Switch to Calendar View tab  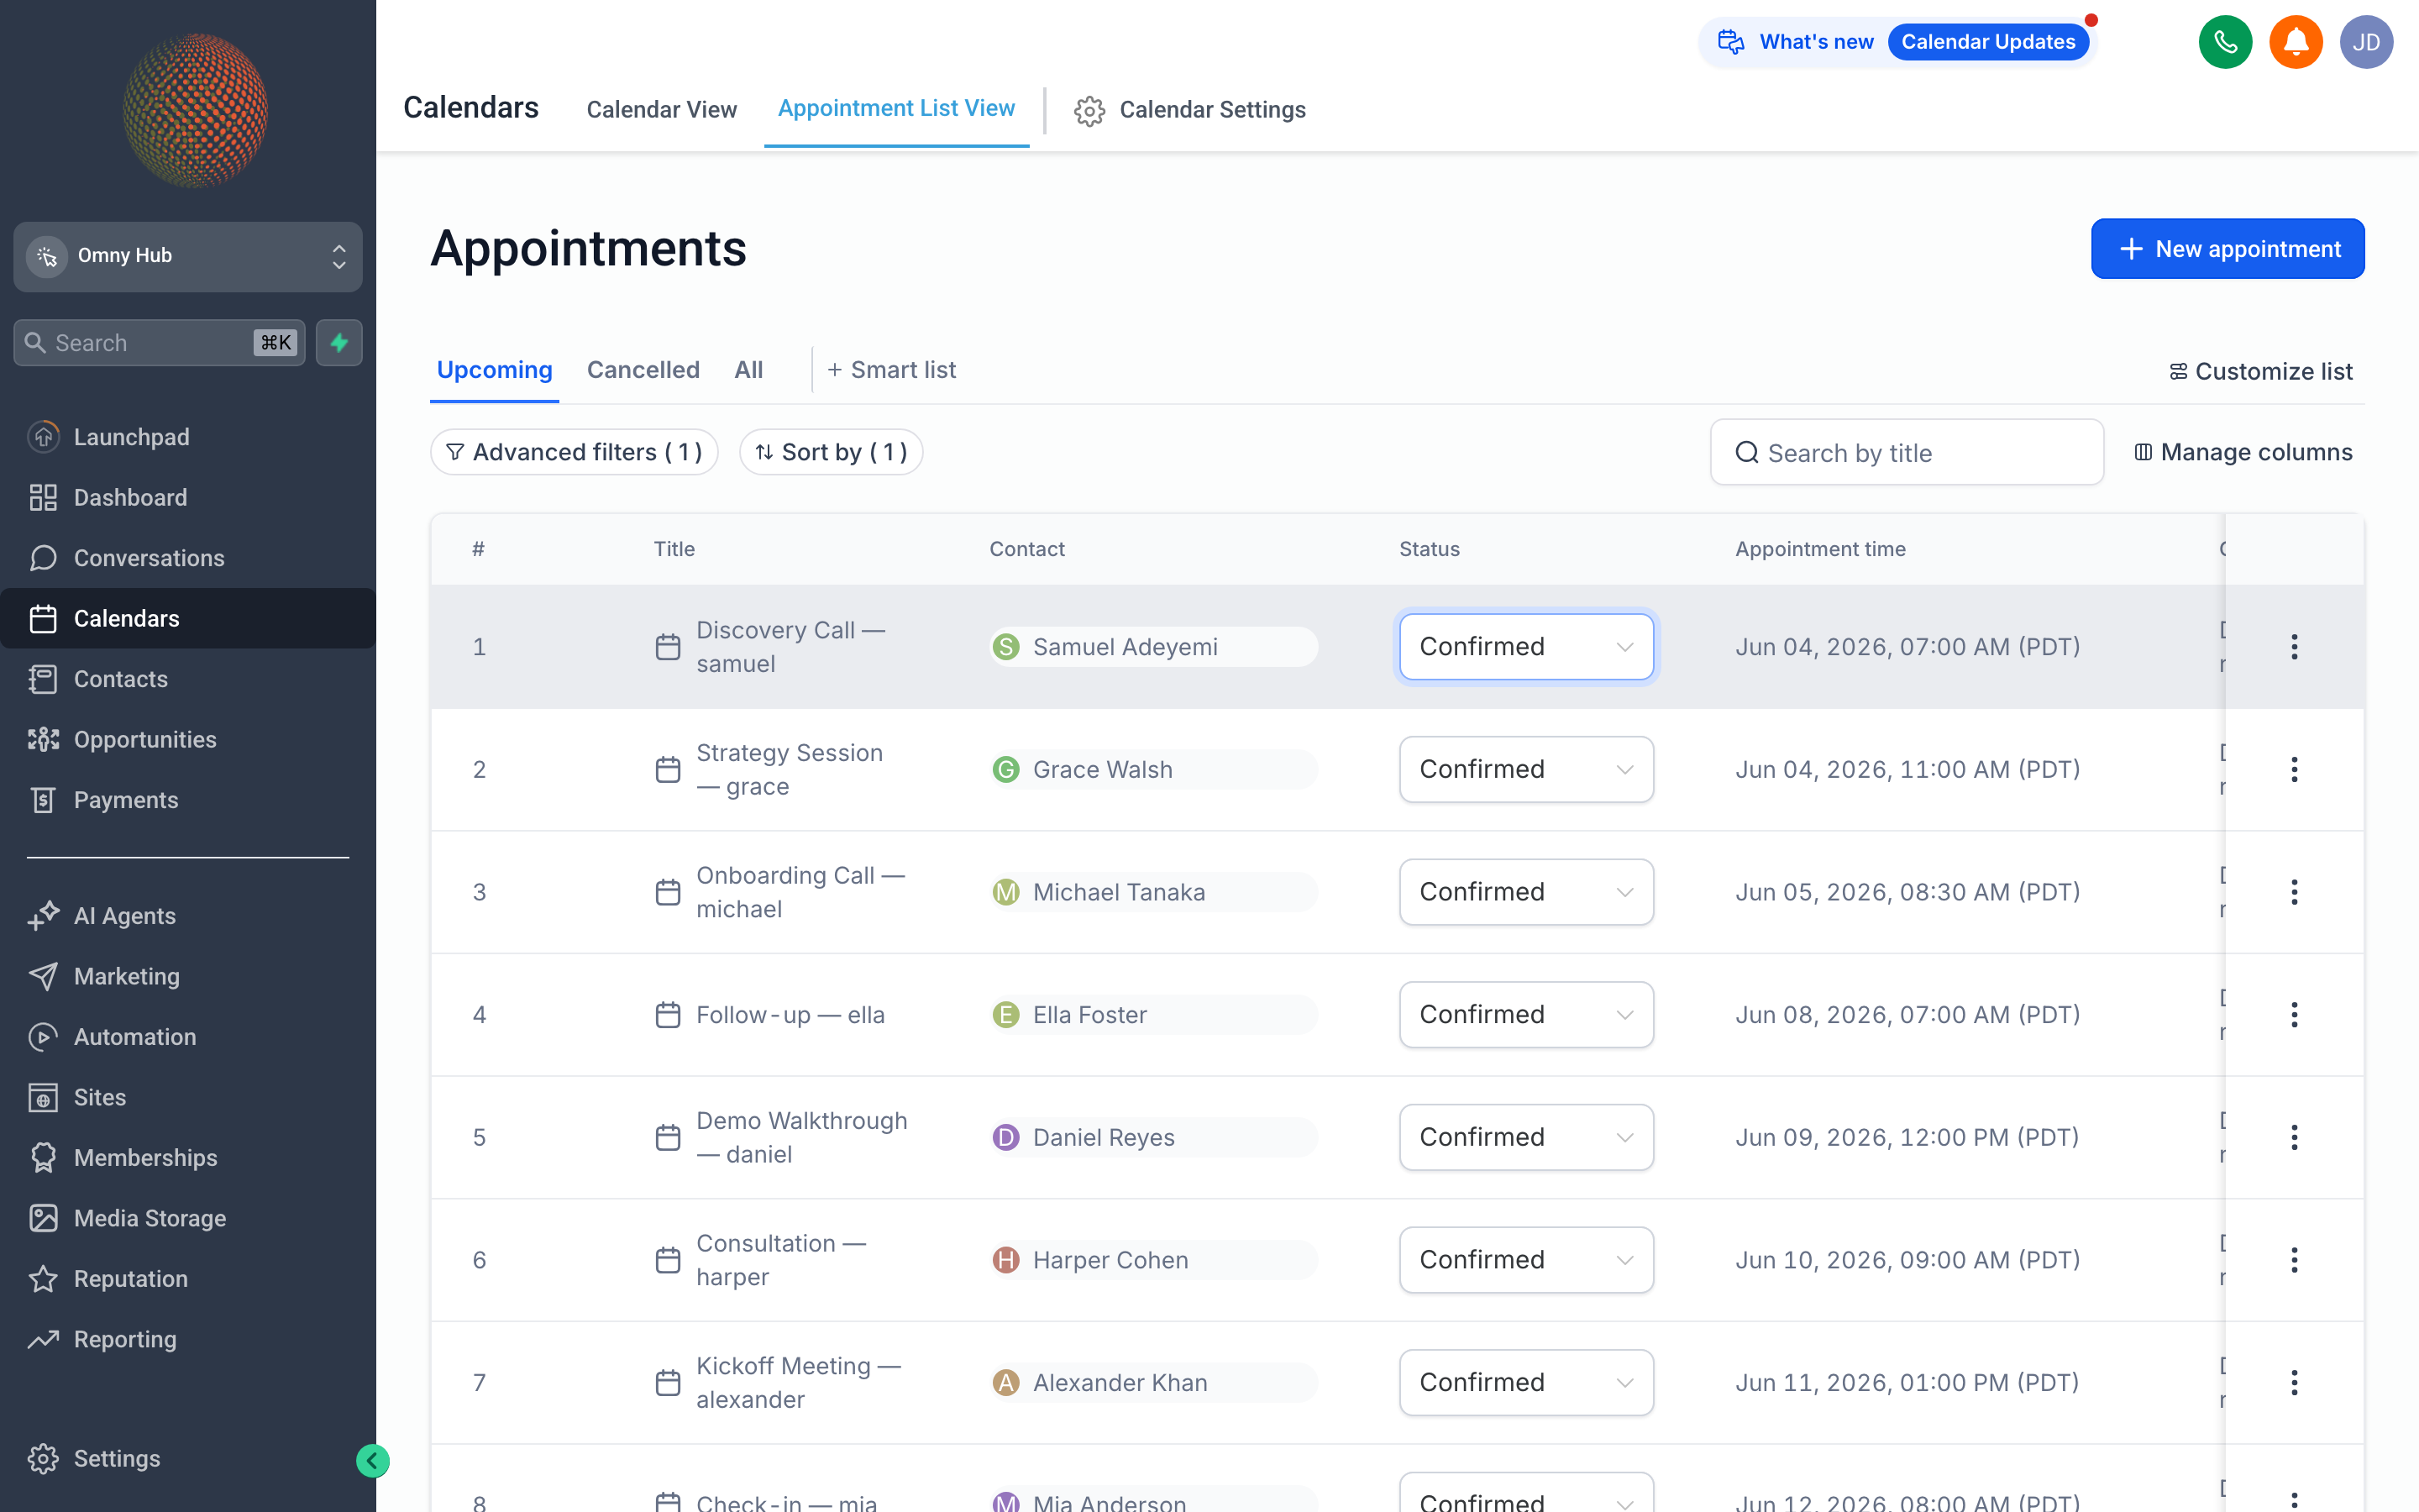pyautogui.click(x=662, y=110)
